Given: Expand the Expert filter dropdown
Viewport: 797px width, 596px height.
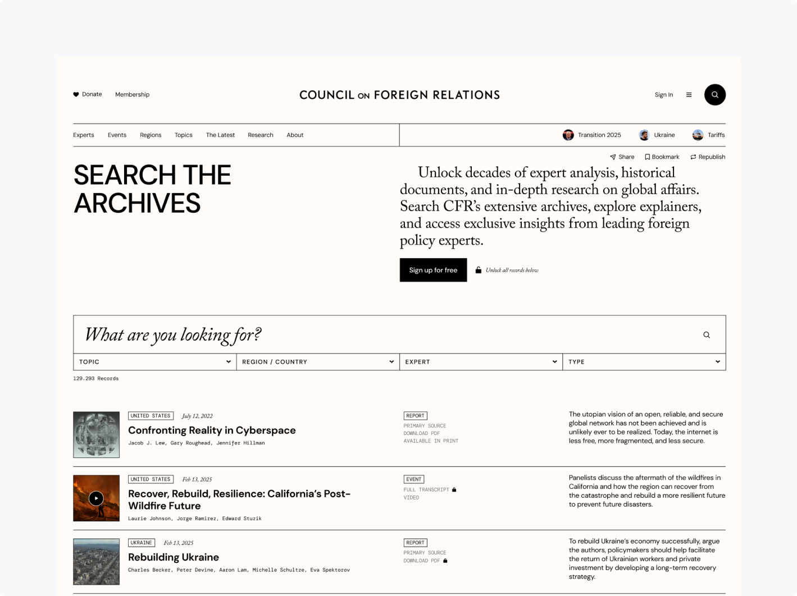Looking at the screenshot, I should (481, 362).
